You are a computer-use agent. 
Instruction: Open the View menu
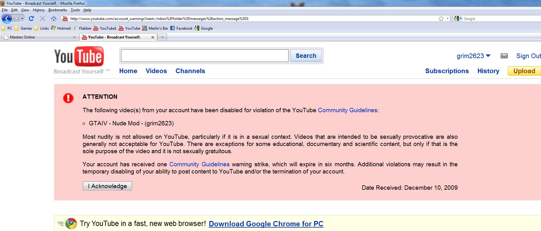coord(25,10)
